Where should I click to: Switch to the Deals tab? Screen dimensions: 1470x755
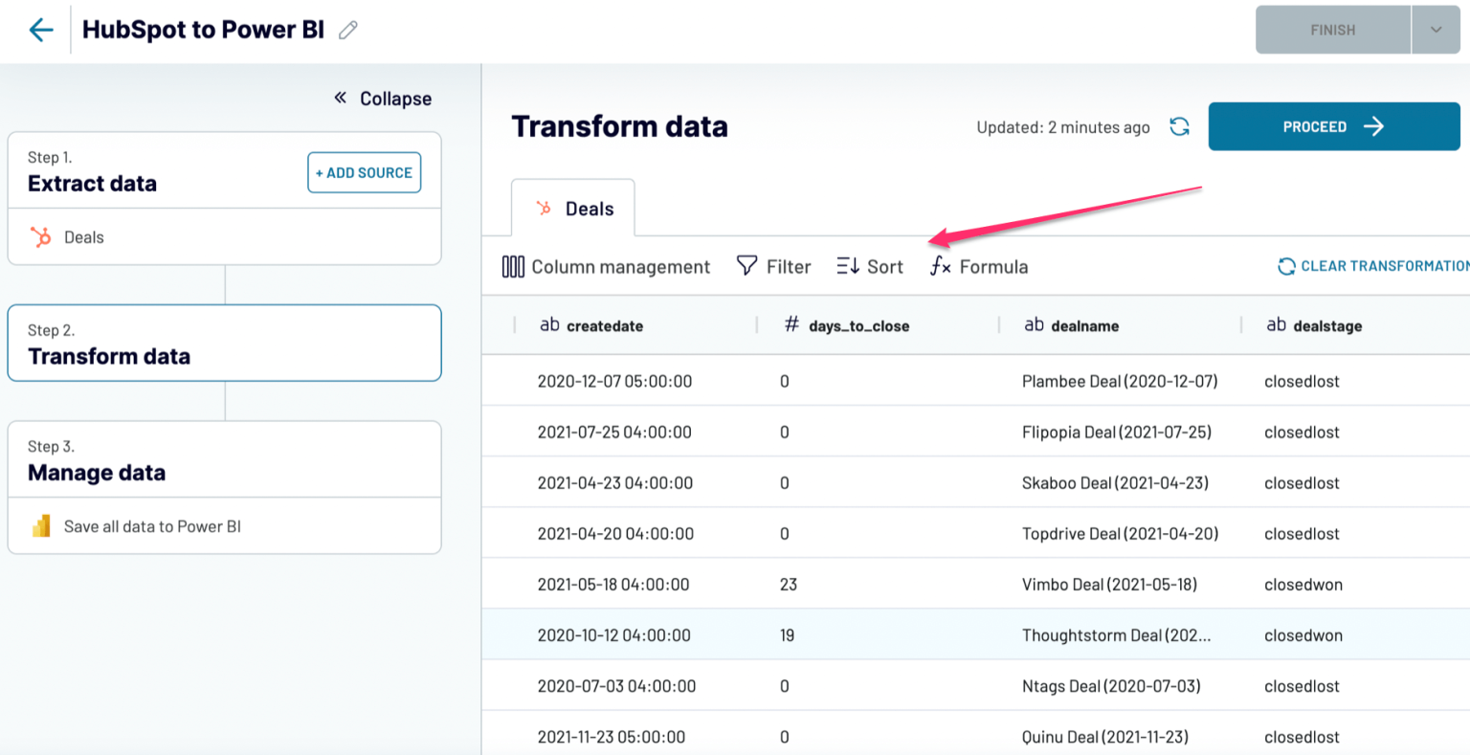click(574, 208)
